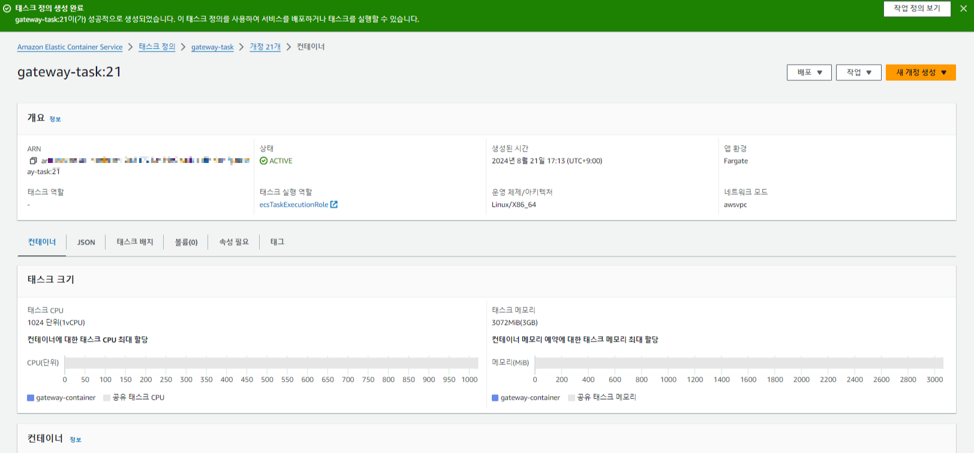Switch to the JSON tab
Image resolution: width=974 pixels, height=453 pixels.
[86, 242]
